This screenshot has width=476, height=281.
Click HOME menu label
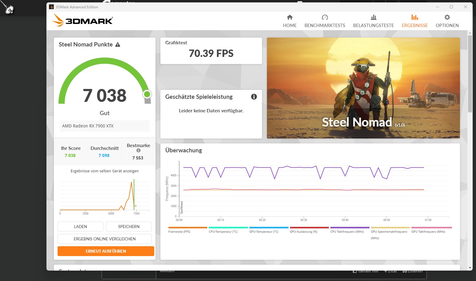(290, 26)
